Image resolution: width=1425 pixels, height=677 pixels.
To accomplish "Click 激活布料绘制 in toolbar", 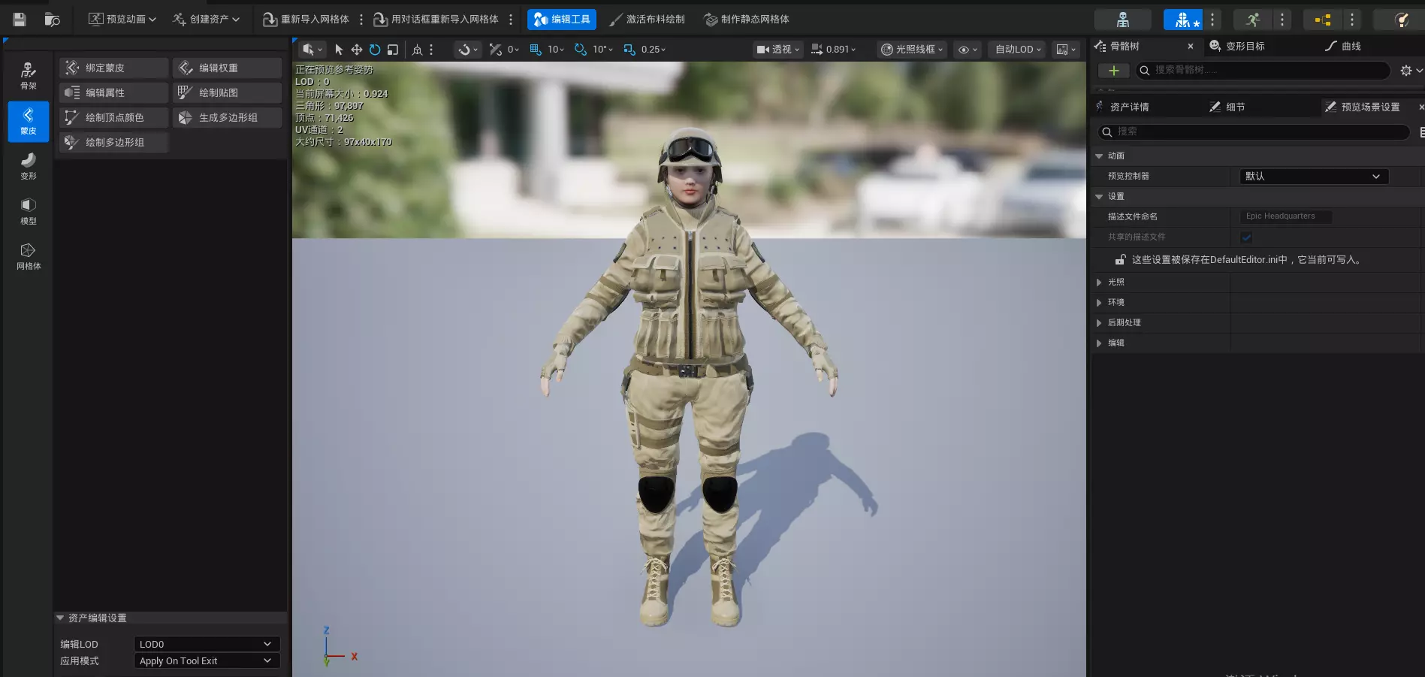I will [x=647, y=20].
